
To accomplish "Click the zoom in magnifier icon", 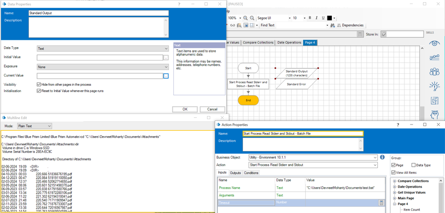I will click(245, 18).
